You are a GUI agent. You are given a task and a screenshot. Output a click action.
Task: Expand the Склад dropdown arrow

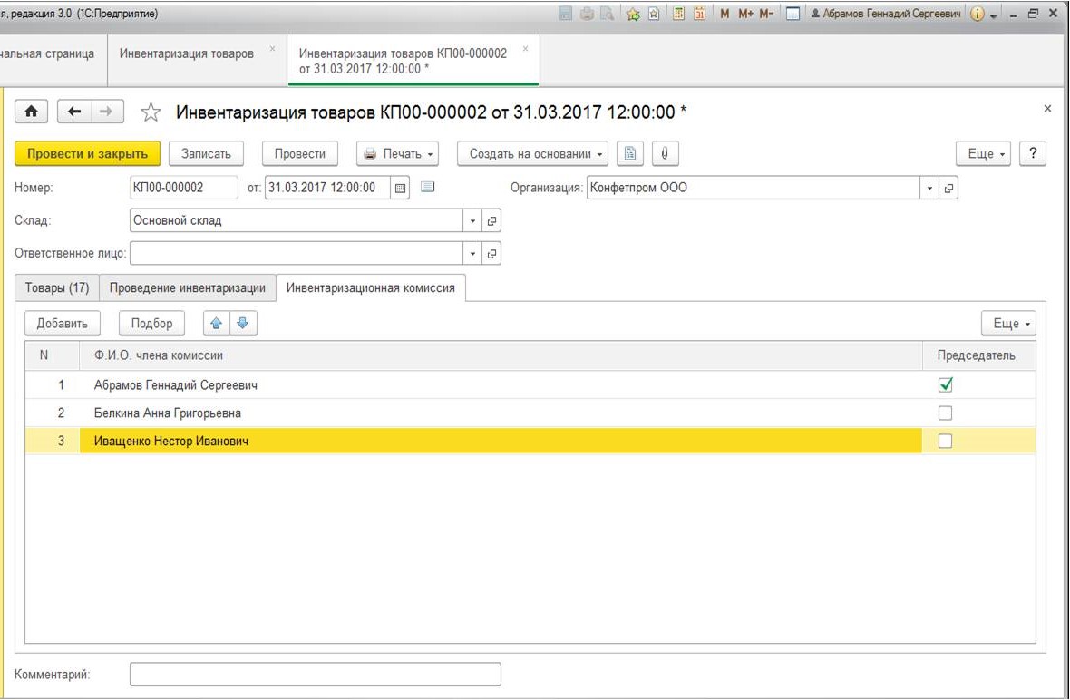[x=472, y=220]
